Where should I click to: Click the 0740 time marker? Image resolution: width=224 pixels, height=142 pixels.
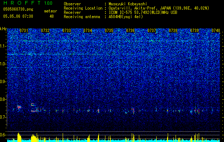coord(216,31)
